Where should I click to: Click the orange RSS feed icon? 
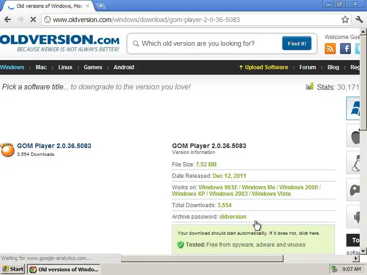(x=330, y=49)
